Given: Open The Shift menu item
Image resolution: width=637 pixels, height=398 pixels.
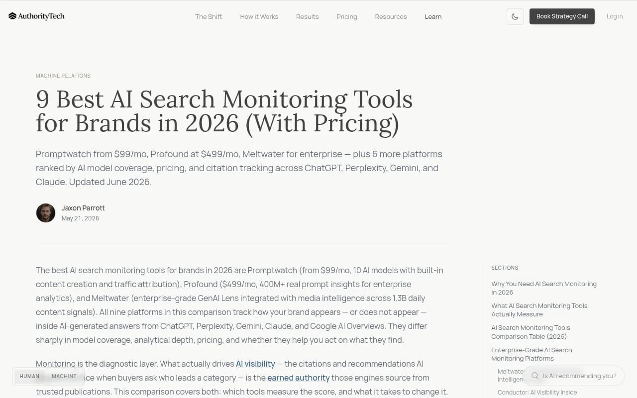Looking at the screenshot, I should coord(209,16).
